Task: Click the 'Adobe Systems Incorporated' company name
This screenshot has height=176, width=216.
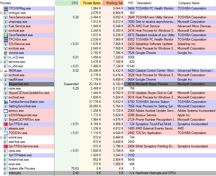Action: tap(196, 111)
